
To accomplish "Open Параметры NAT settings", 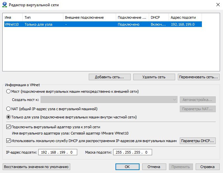I will coord(198,109).
